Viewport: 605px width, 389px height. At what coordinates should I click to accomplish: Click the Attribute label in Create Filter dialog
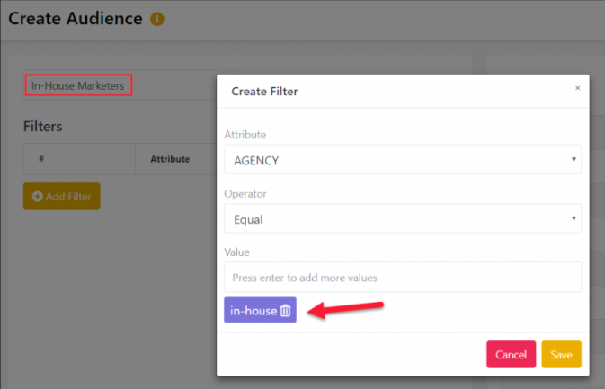tap(245, 135)
